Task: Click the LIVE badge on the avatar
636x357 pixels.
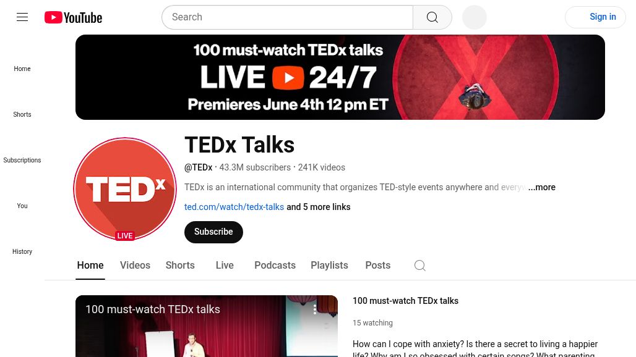Action: tap(125, 236)
